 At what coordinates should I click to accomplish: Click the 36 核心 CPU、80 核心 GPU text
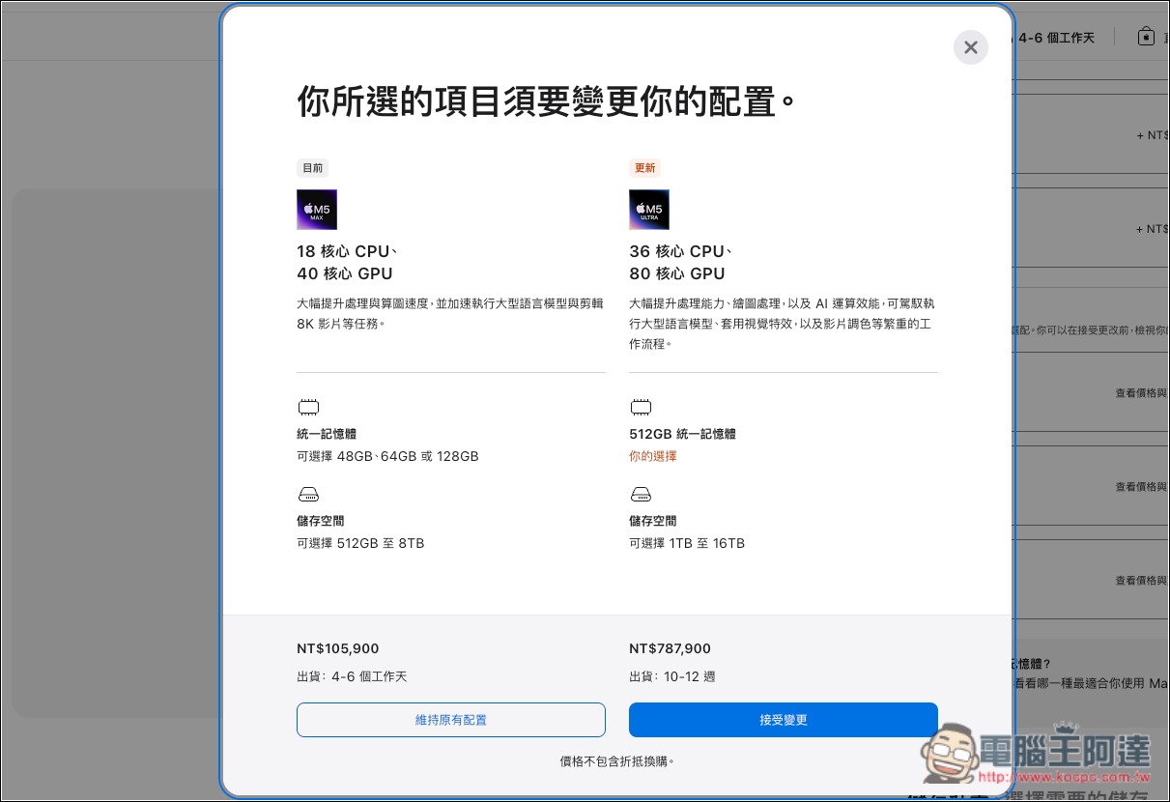tap(680, 263)
